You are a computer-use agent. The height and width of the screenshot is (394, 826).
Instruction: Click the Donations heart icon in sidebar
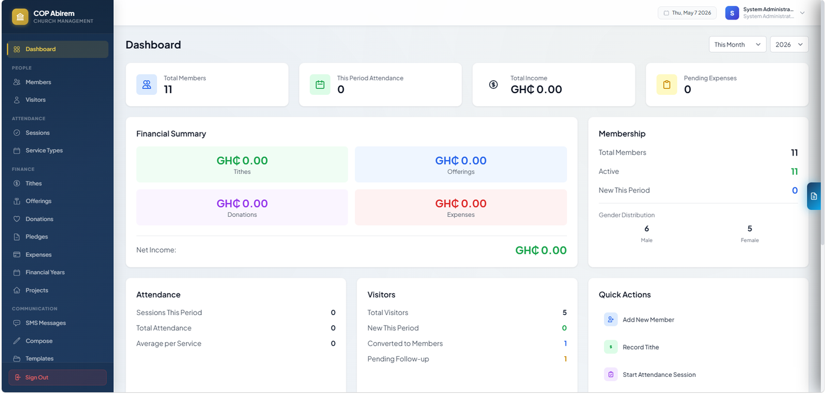pos(17,219)
